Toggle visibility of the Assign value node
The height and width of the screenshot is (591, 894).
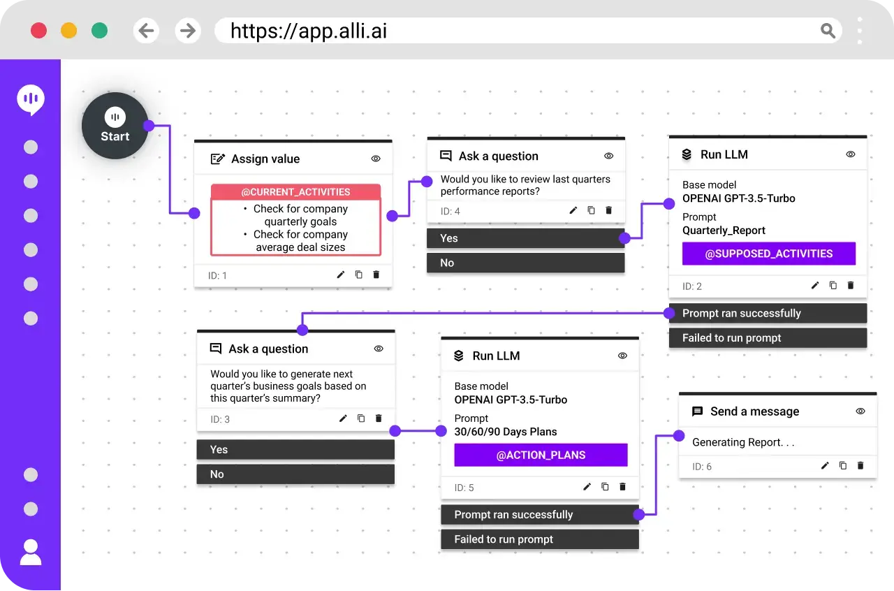pos(376,159)
